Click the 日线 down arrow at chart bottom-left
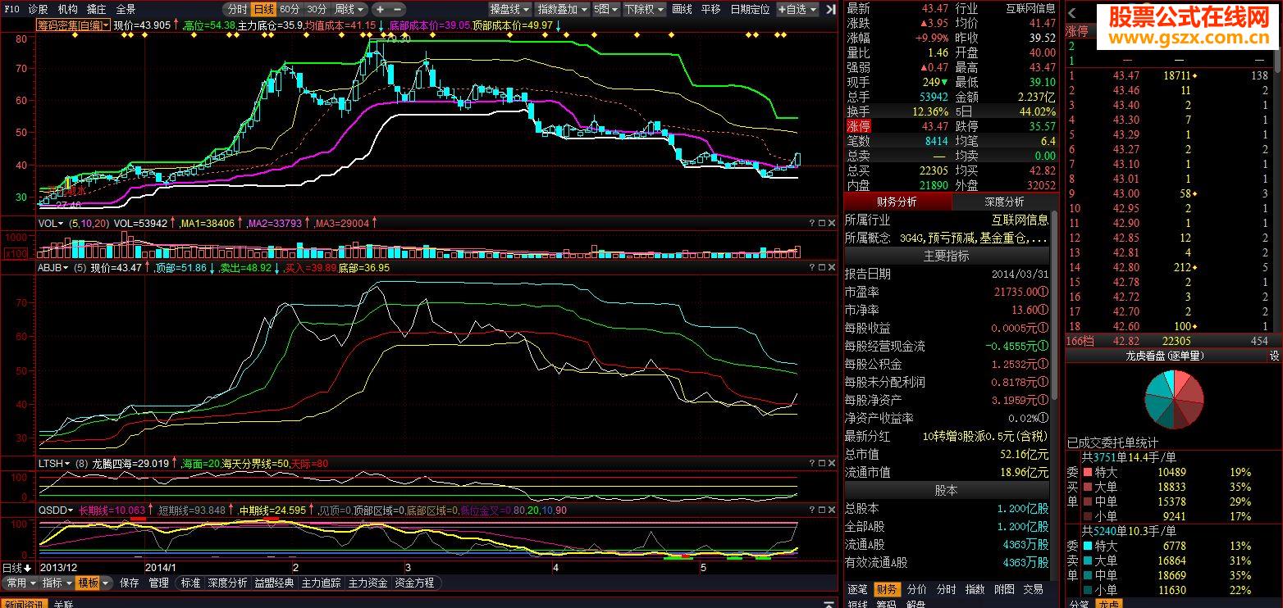The image size is (1283, 608). (28, 568)
